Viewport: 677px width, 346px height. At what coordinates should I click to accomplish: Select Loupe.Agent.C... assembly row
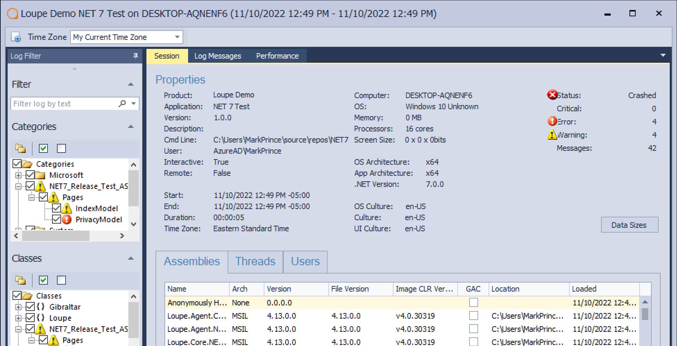point(401,316)
